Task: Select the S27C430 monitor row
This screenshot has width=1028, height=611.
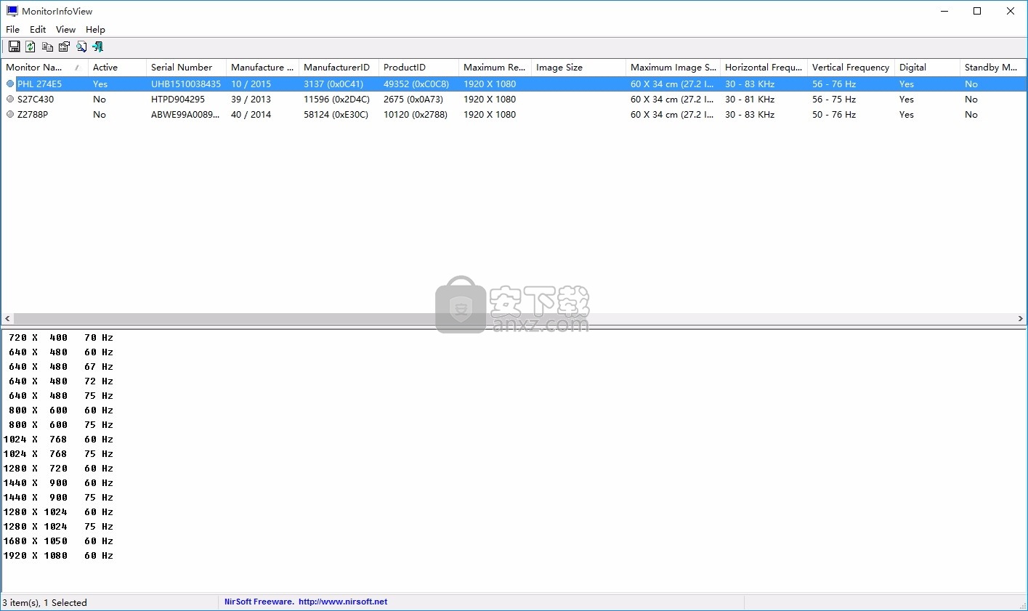Action: 514,99
